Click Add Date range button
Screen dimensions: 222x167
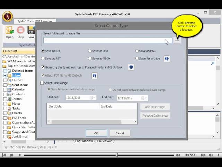point(155,107)
